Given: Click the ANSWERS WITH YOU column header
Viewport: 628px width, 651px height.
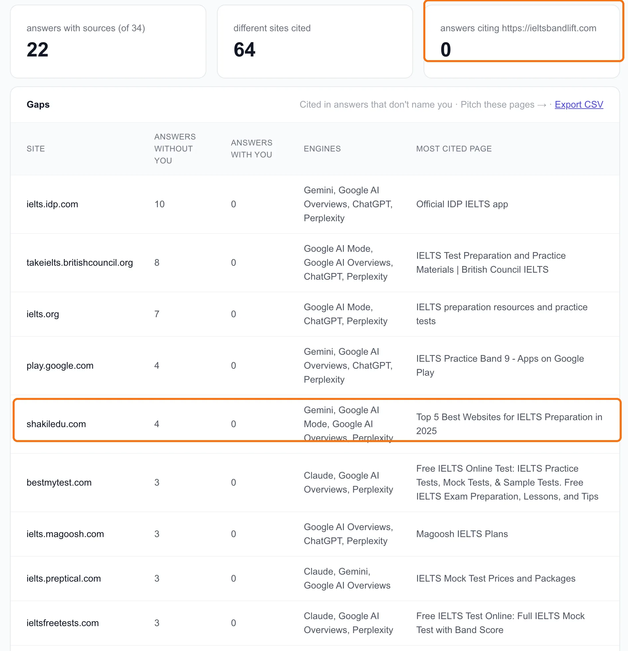Looking at the screenshot, I should (252, 148).
